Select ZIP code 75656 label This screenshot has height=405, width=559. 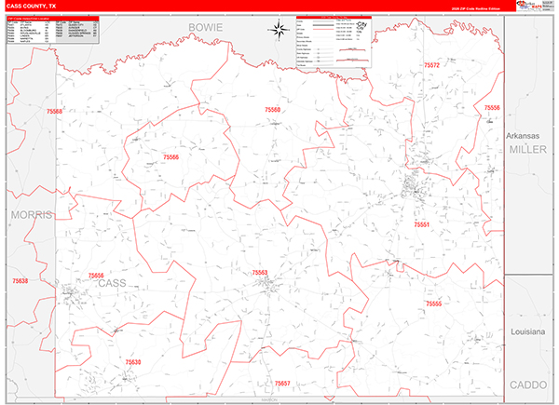[x=96, y=276]
